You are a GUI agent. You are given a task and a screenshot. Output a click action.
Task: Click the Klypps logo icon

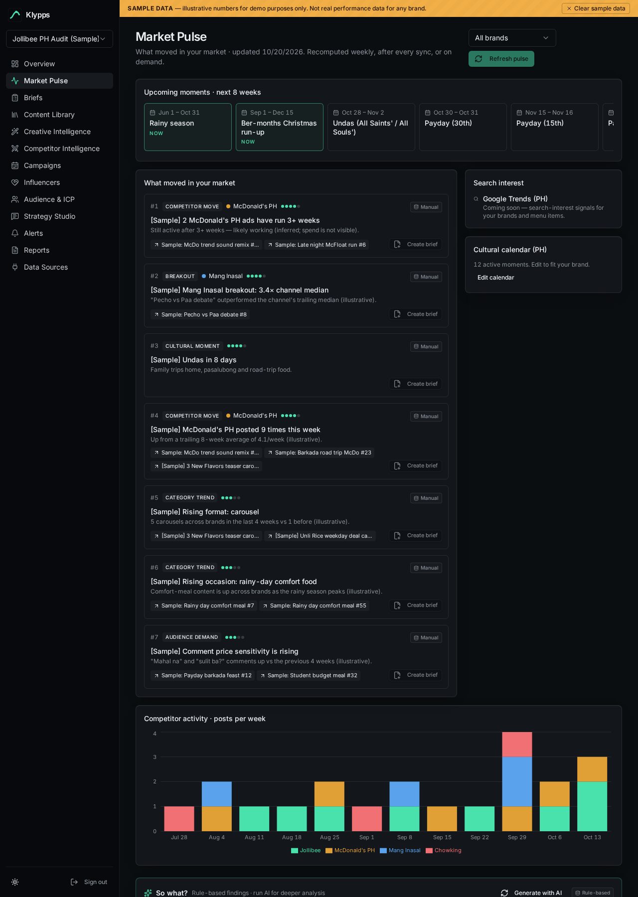[15, 15]
